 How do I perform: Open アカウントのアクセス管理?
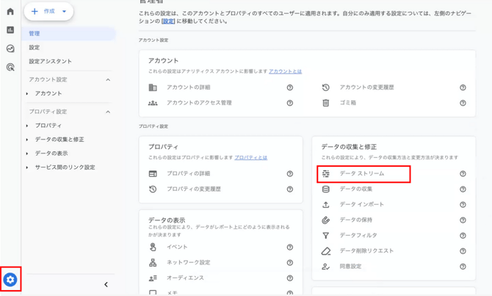coord(199,103)
